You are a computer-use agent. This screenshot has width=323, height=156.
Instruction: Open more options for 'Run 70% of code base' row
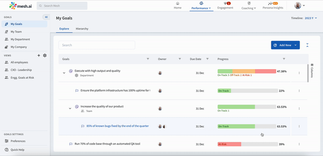pos(299,144)
